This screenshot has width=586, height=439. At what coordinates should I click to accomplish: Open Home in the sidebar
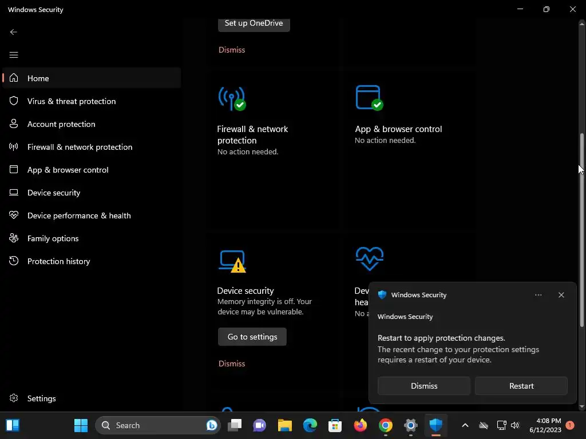[x=92, y=78]
